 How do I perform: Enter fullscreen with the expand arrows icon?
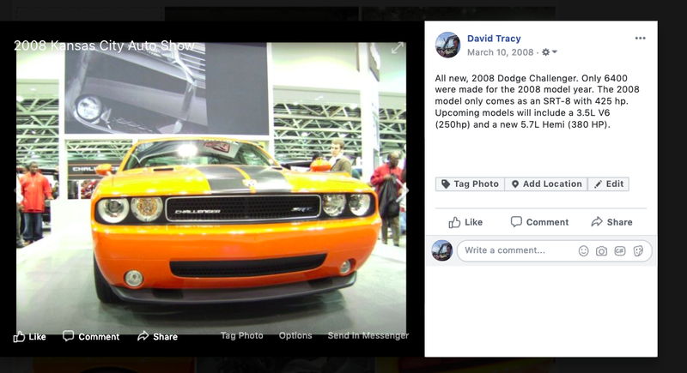click(397, 48)
